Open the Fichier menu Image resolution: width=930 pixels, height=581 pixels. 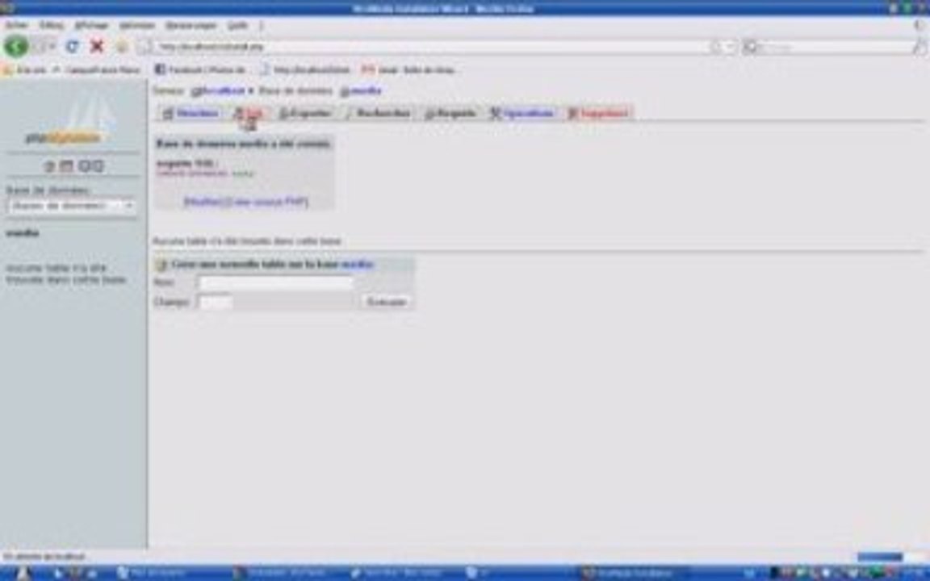17,26
